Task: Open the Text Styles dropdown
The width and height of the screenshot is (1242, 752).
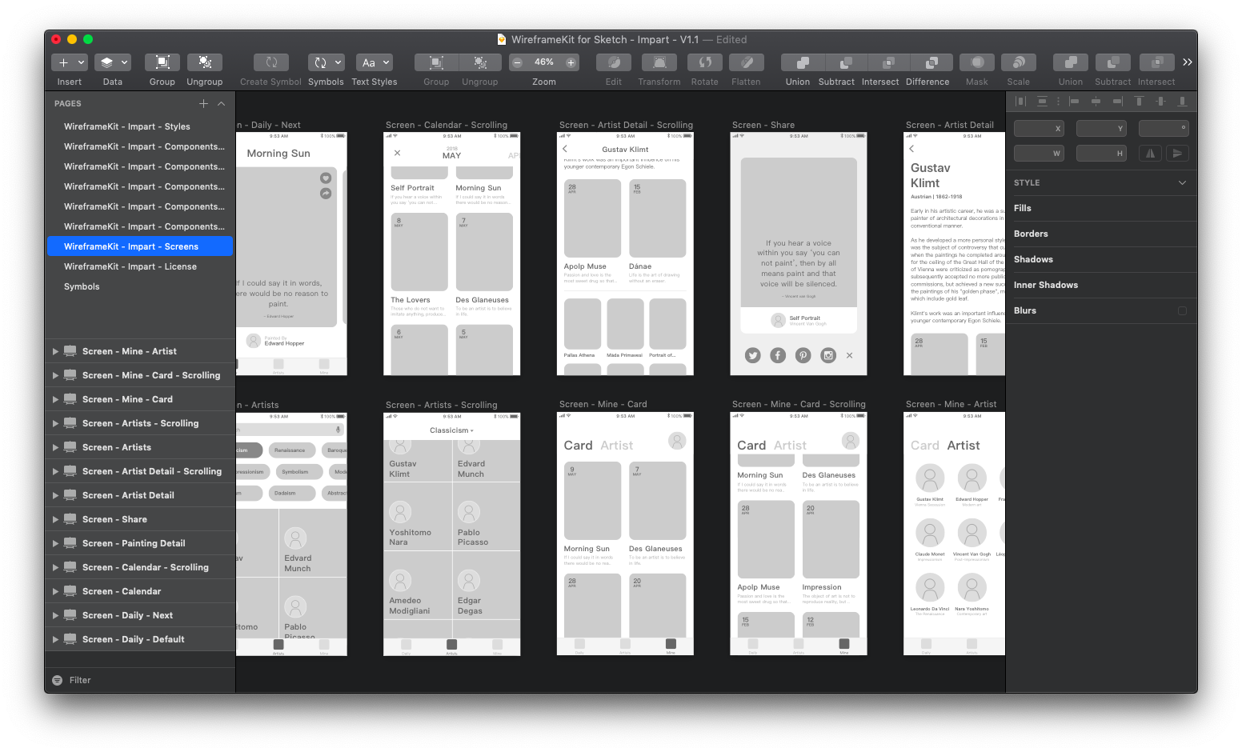Action: [x=375, y=62]
